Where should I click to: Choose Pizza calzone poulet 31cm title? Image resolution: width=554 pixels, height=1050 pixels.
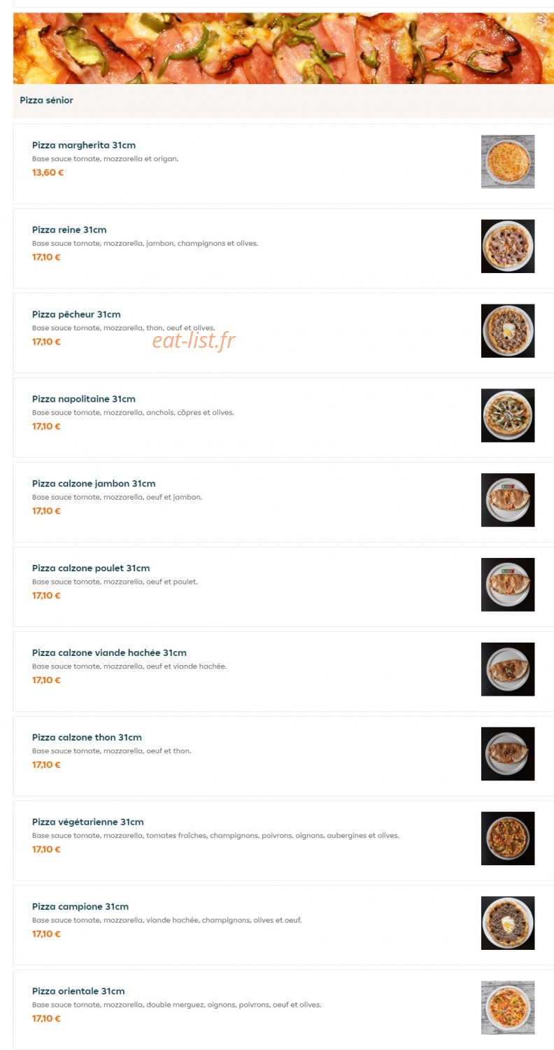point(91,568)
